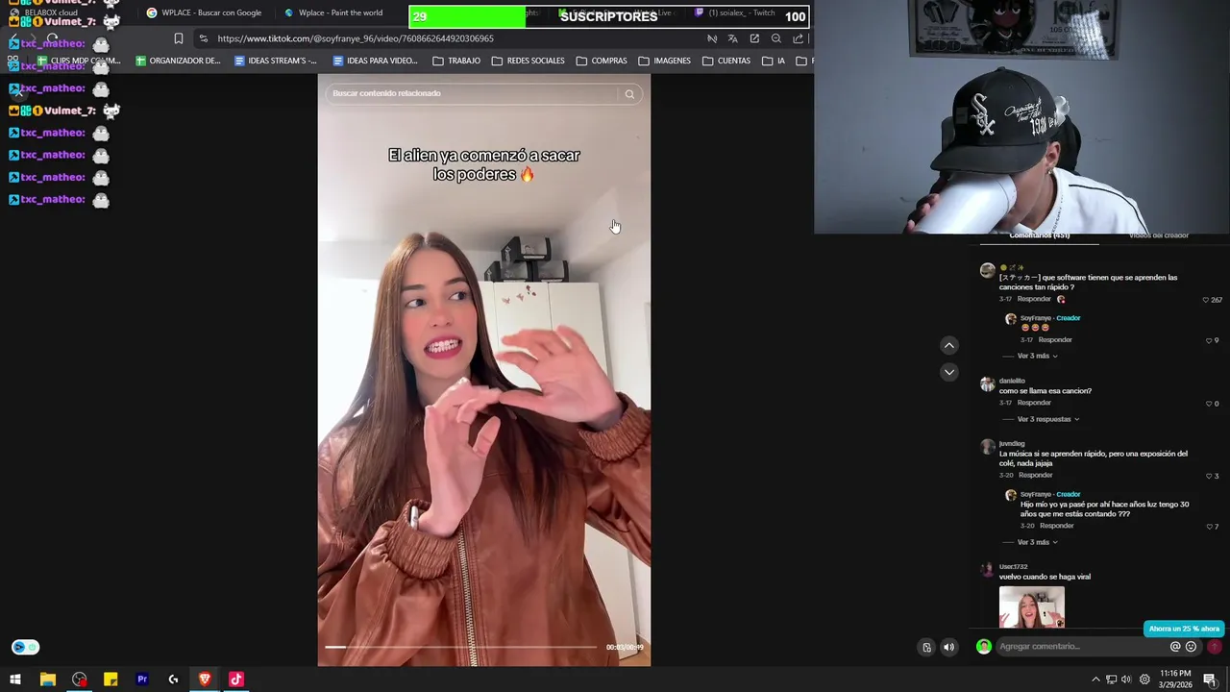This screenshot has height=692, width=1230.
Task: Mute the TikTok video with speaker button
Action: (948, 647)
